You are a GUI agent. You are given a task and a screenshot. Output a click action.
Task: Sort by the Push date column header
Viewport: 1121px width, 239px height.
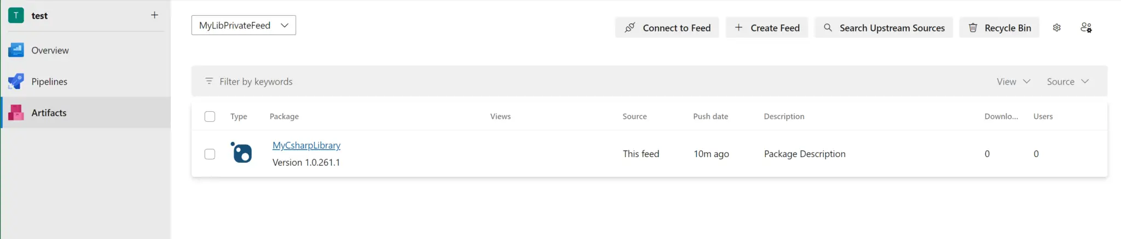coord(710,116)
